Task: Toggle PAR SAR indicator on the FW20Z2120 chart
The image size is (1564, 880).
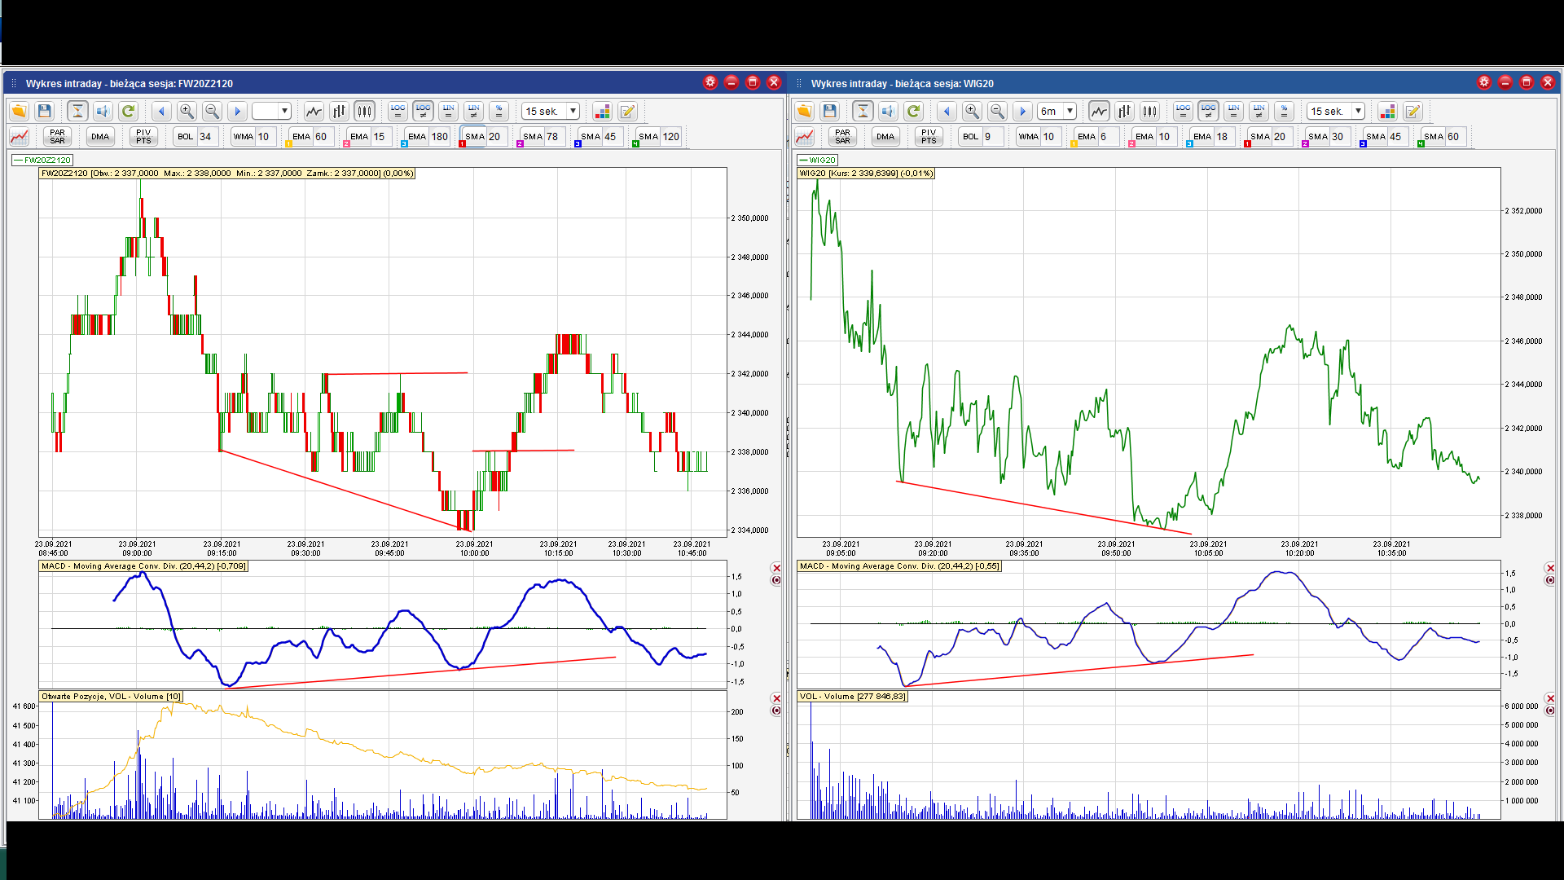Action: 57,137
